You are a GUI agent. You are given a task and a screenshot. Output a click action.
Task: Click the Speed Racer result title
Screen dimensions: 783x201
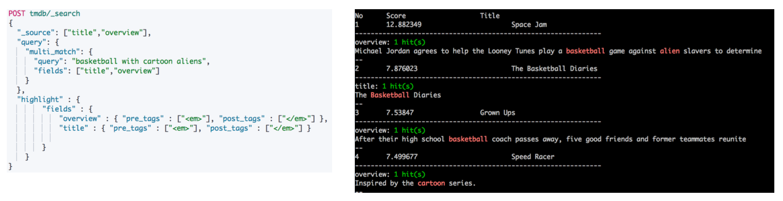pos(532,157)
